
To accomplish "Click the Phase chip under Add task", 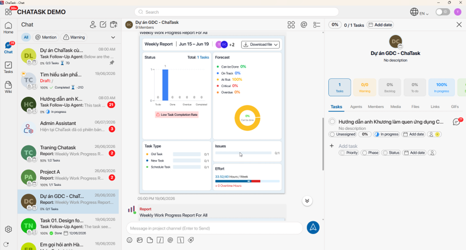I will point(370,152).
